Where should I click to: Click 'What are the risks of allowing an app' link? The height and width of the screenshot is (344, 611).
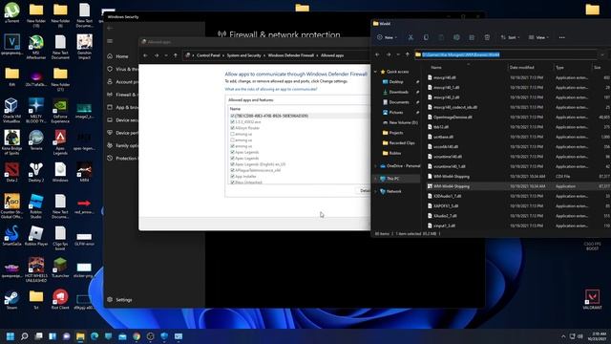tap(271, 89)
